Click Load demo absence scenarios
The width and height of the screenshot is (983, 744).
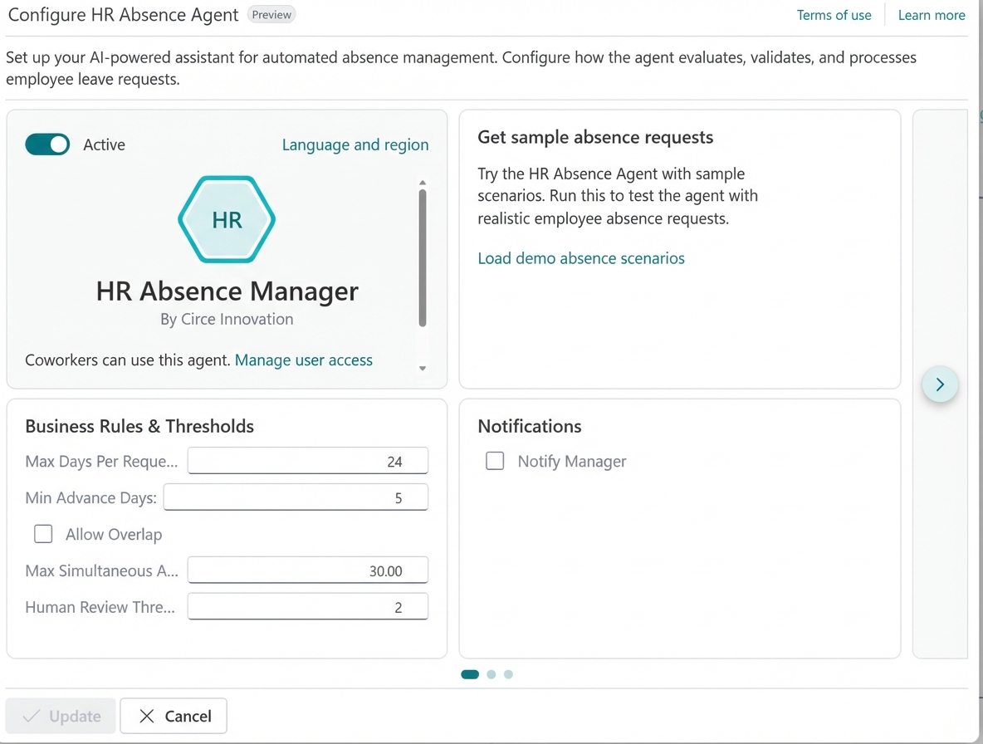580,258
